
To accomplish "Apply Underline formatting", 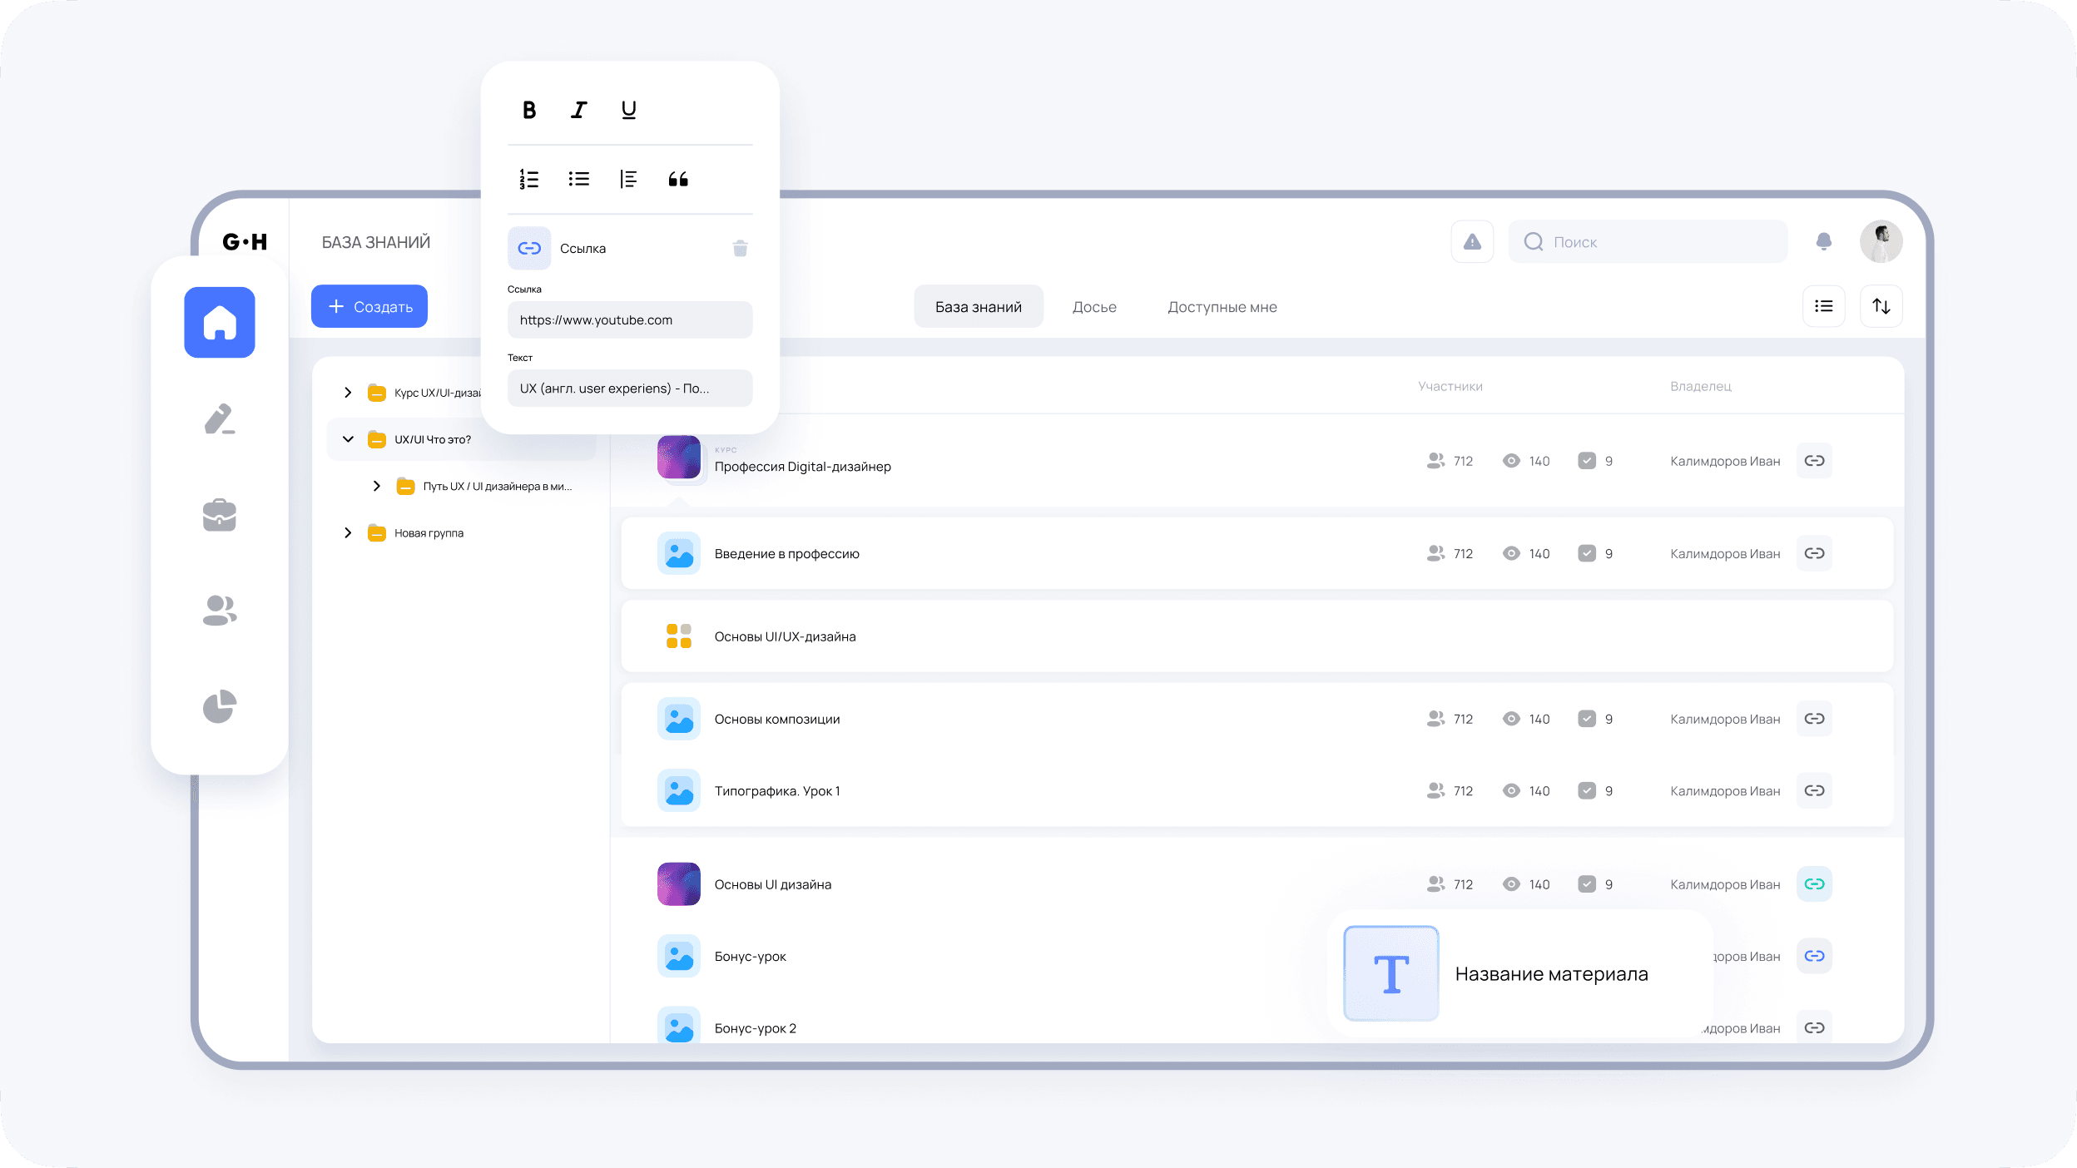I will coord(629,110).
